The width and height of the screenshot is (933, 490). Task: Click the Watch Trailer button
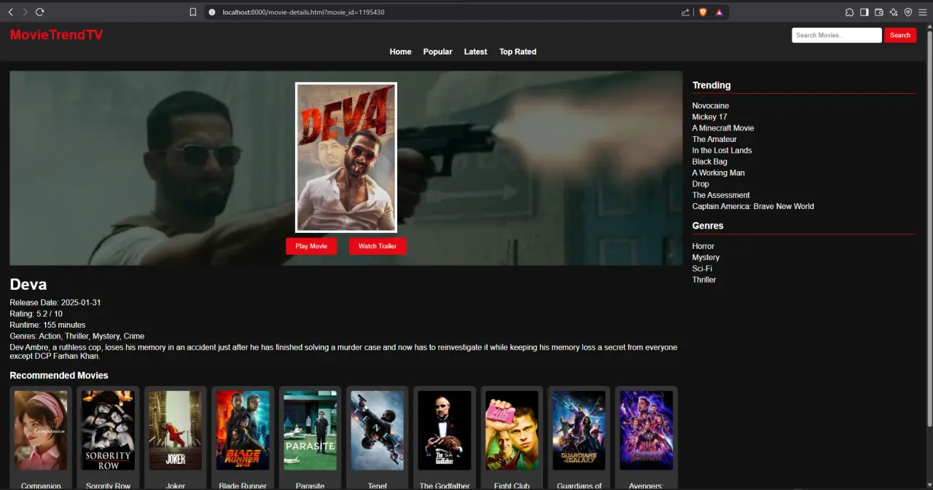378,246
